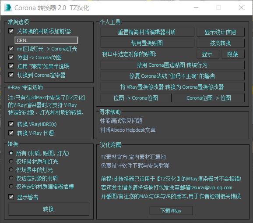Click the 下载VRay button
253x223 pixels.
tap(171, 211)
